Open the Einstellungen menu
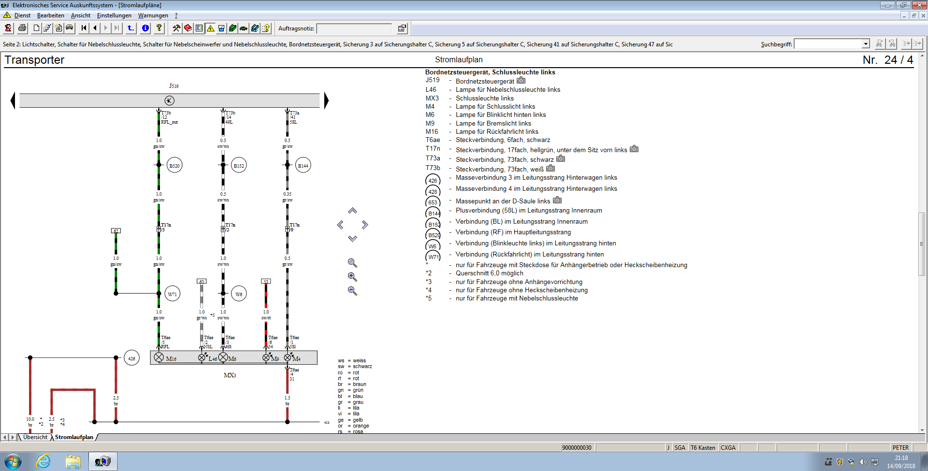 tap(114, 15)
